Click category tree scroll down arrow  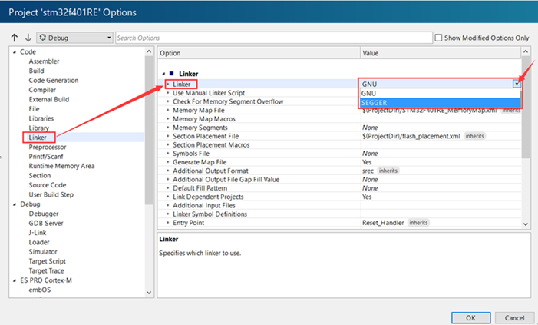click(x=149, y=293)
